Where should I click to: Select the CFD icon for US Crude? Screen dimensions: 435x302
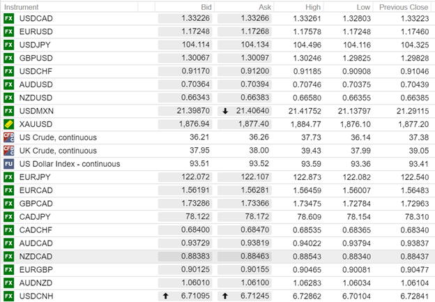pos(9,137)
